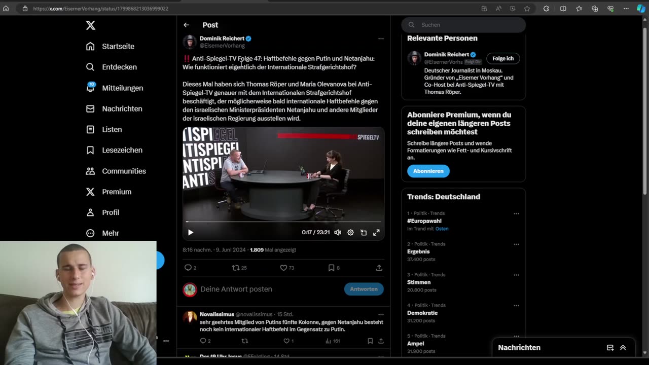
Task: Open options for Ergebnis trend
Action: click(516, 244)
